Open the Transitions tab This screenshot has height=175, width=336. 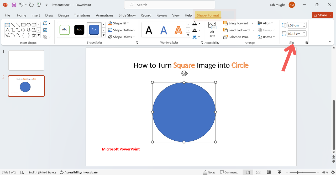(82, 15)
